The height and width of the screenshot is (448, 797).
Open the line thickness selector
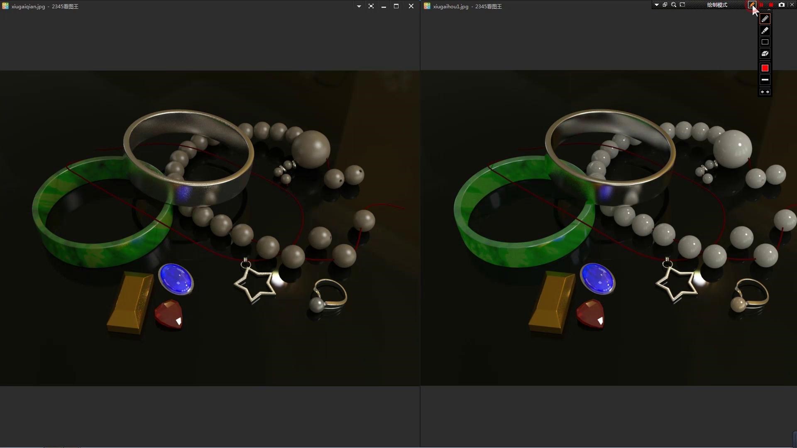pyautogui.click(x=765, y=80)
